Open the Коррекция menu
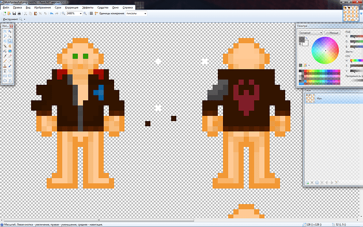 (72, 8)
